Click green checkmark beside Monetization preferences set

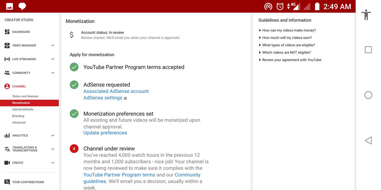click(74, 114)
